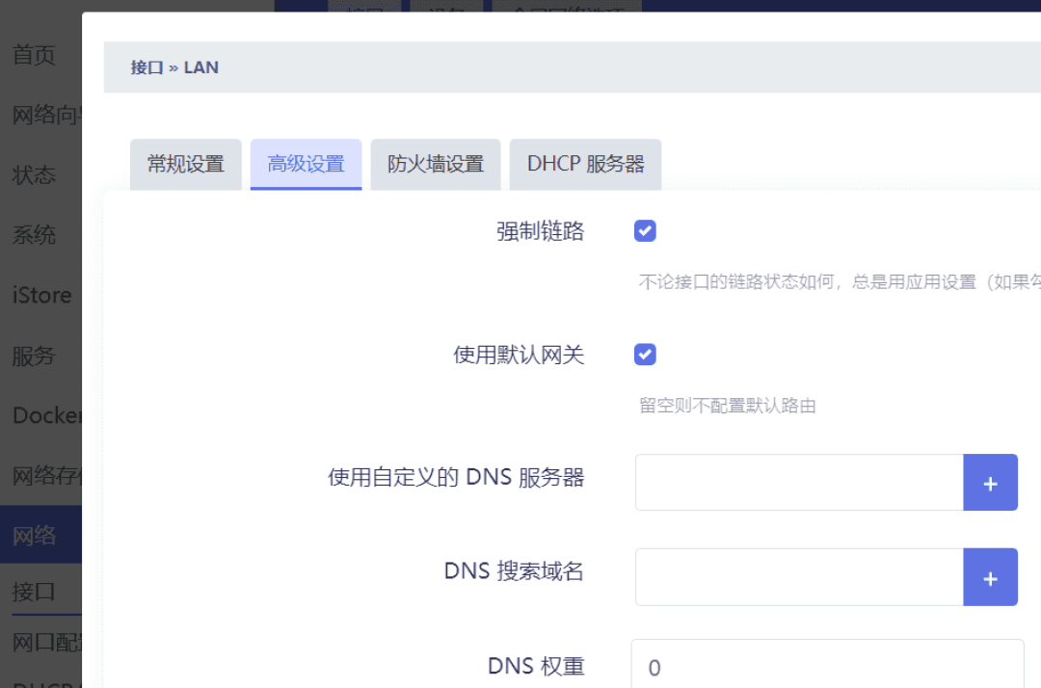Open 网络存储 in the sidebar

pyautogui.click(x=46, y=476)
